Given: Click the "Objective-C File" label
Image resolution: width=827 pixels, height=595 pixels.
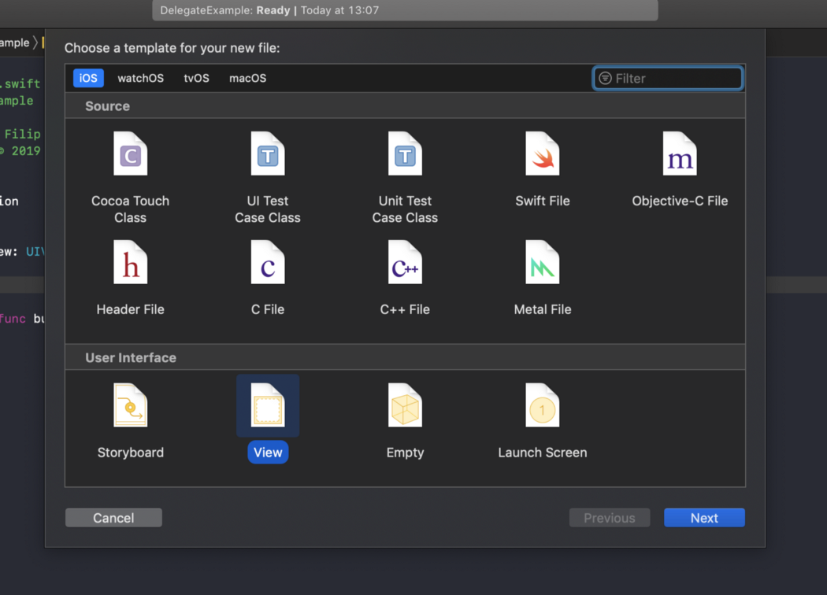Looking at the screenshot, I should pos(680,201).
